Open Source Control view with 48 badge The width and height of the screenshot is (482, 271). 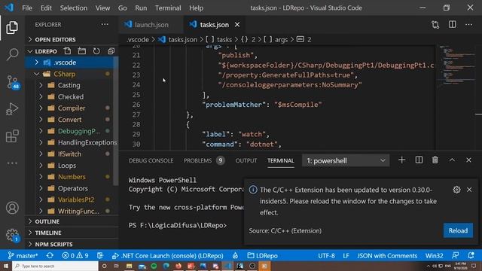[13, 82]
